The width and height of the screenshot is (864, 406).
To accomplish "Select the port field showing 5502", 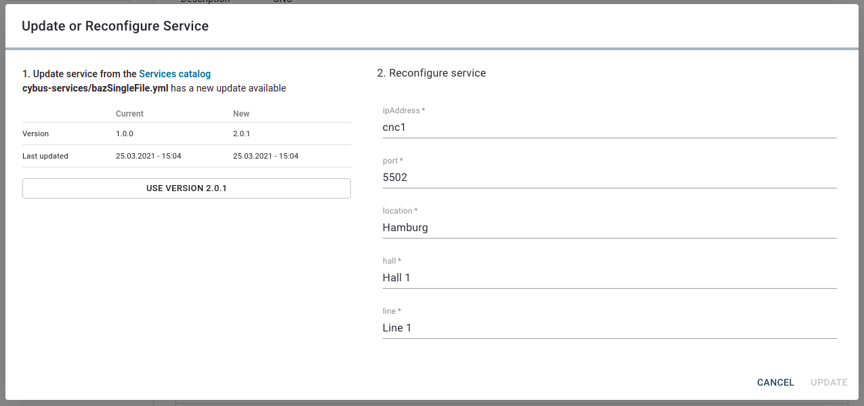I will [609, 178].
